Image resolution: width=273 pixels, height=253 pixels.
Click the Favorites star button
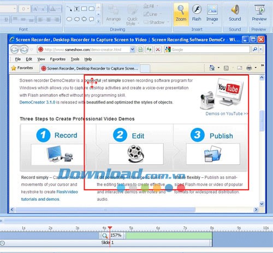coord(22,68)
